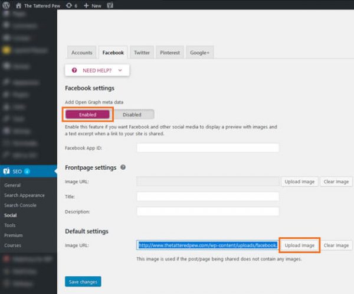Click Upload Image under Default settings

(x=299, y=245)
